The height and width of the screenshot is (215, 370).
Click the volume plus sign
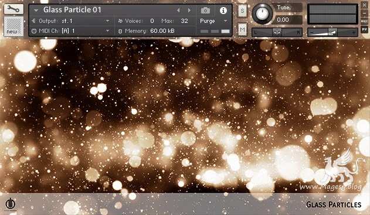tap(354, 32)
